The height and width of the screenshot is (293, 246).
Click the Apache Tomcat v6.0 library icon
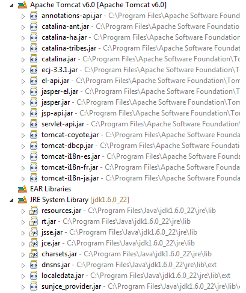22,5
